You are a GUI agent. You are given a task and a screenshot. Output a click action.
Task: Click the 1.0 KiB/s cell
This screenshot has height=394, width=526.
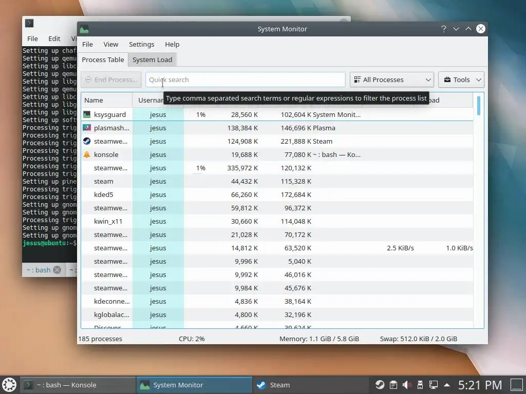tap(459, 248)
